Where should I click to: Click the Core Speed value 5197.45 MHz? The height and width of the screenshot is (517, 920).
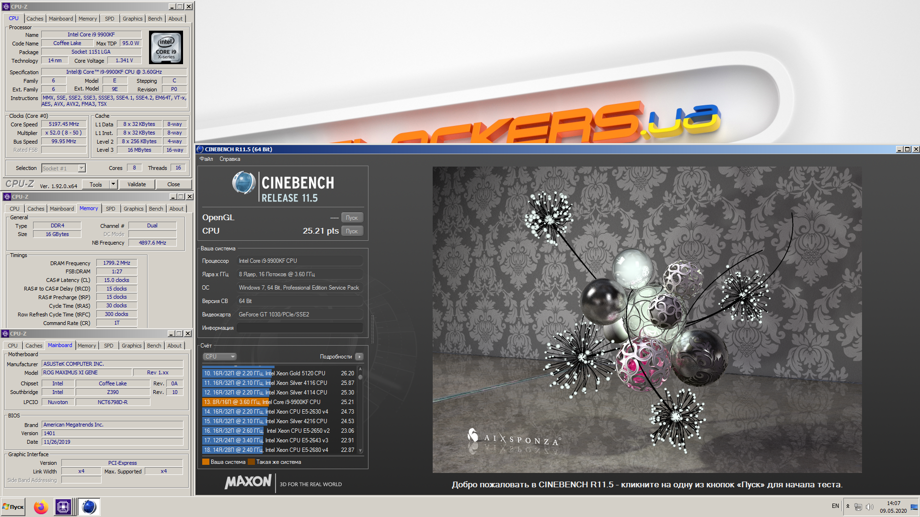point(64,124)
